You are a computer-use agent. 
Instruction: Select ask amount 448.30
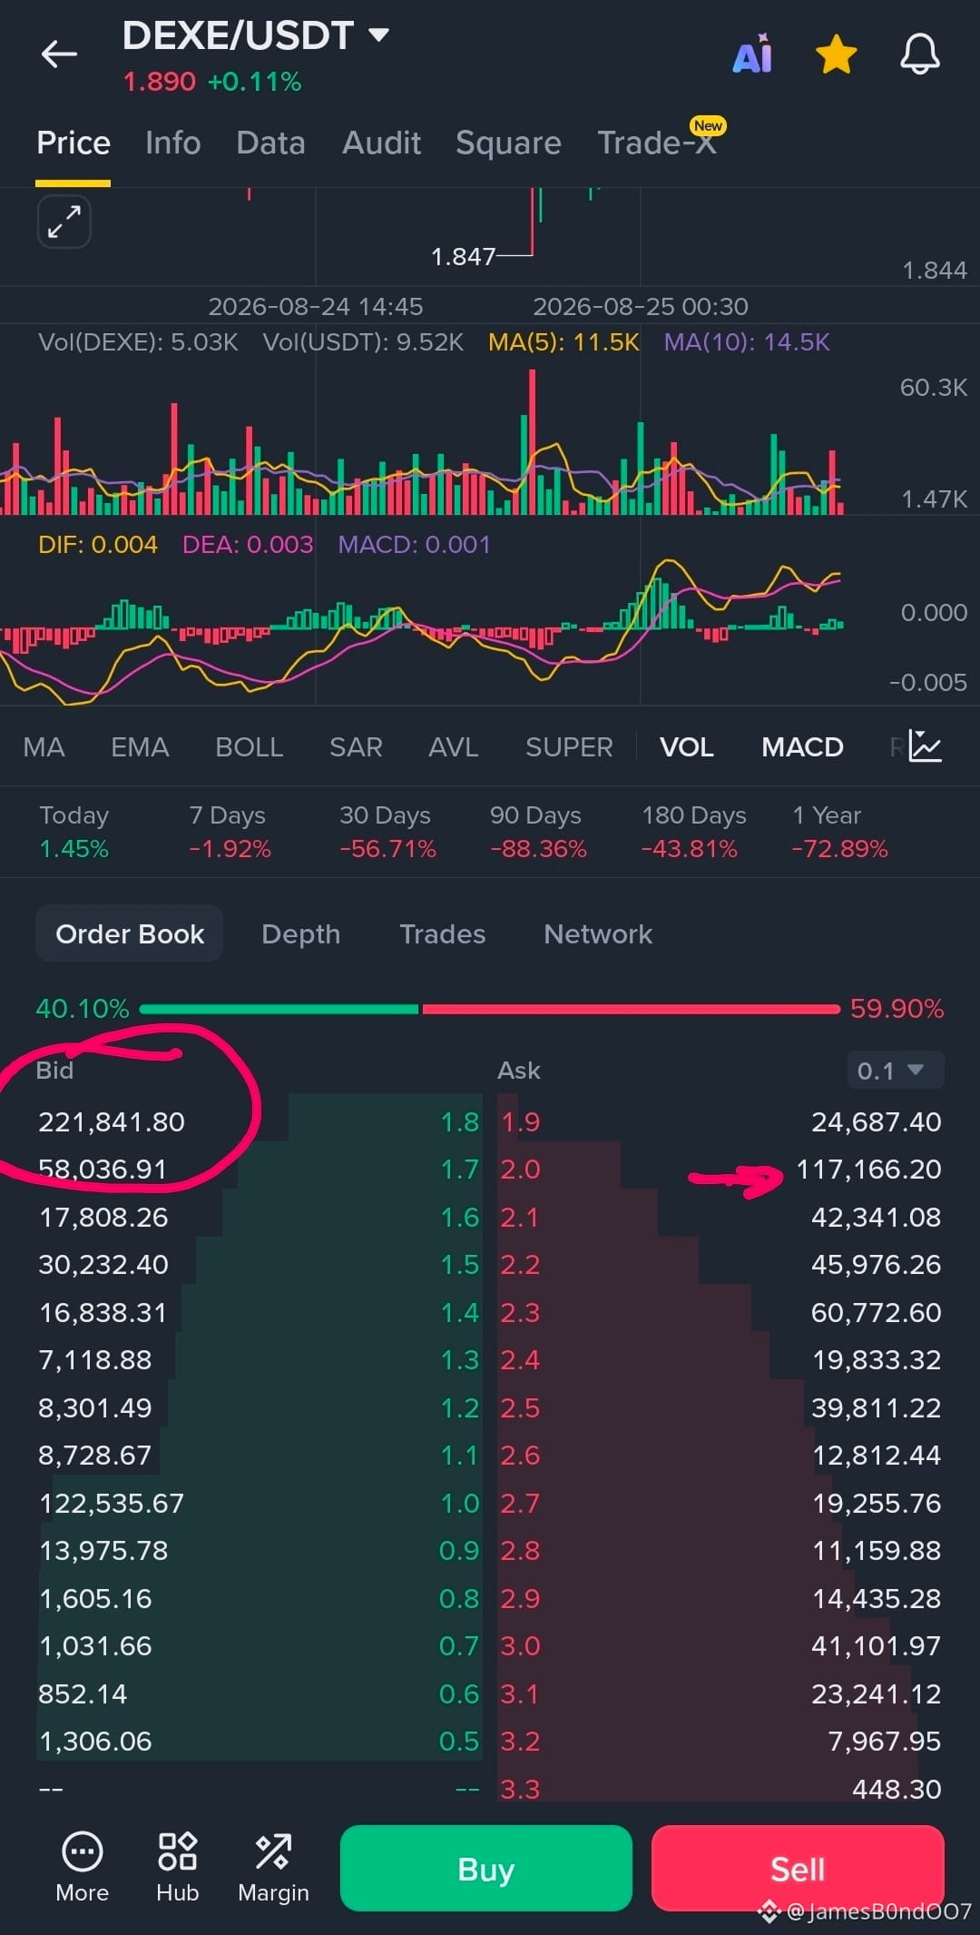click(897, 1790)
